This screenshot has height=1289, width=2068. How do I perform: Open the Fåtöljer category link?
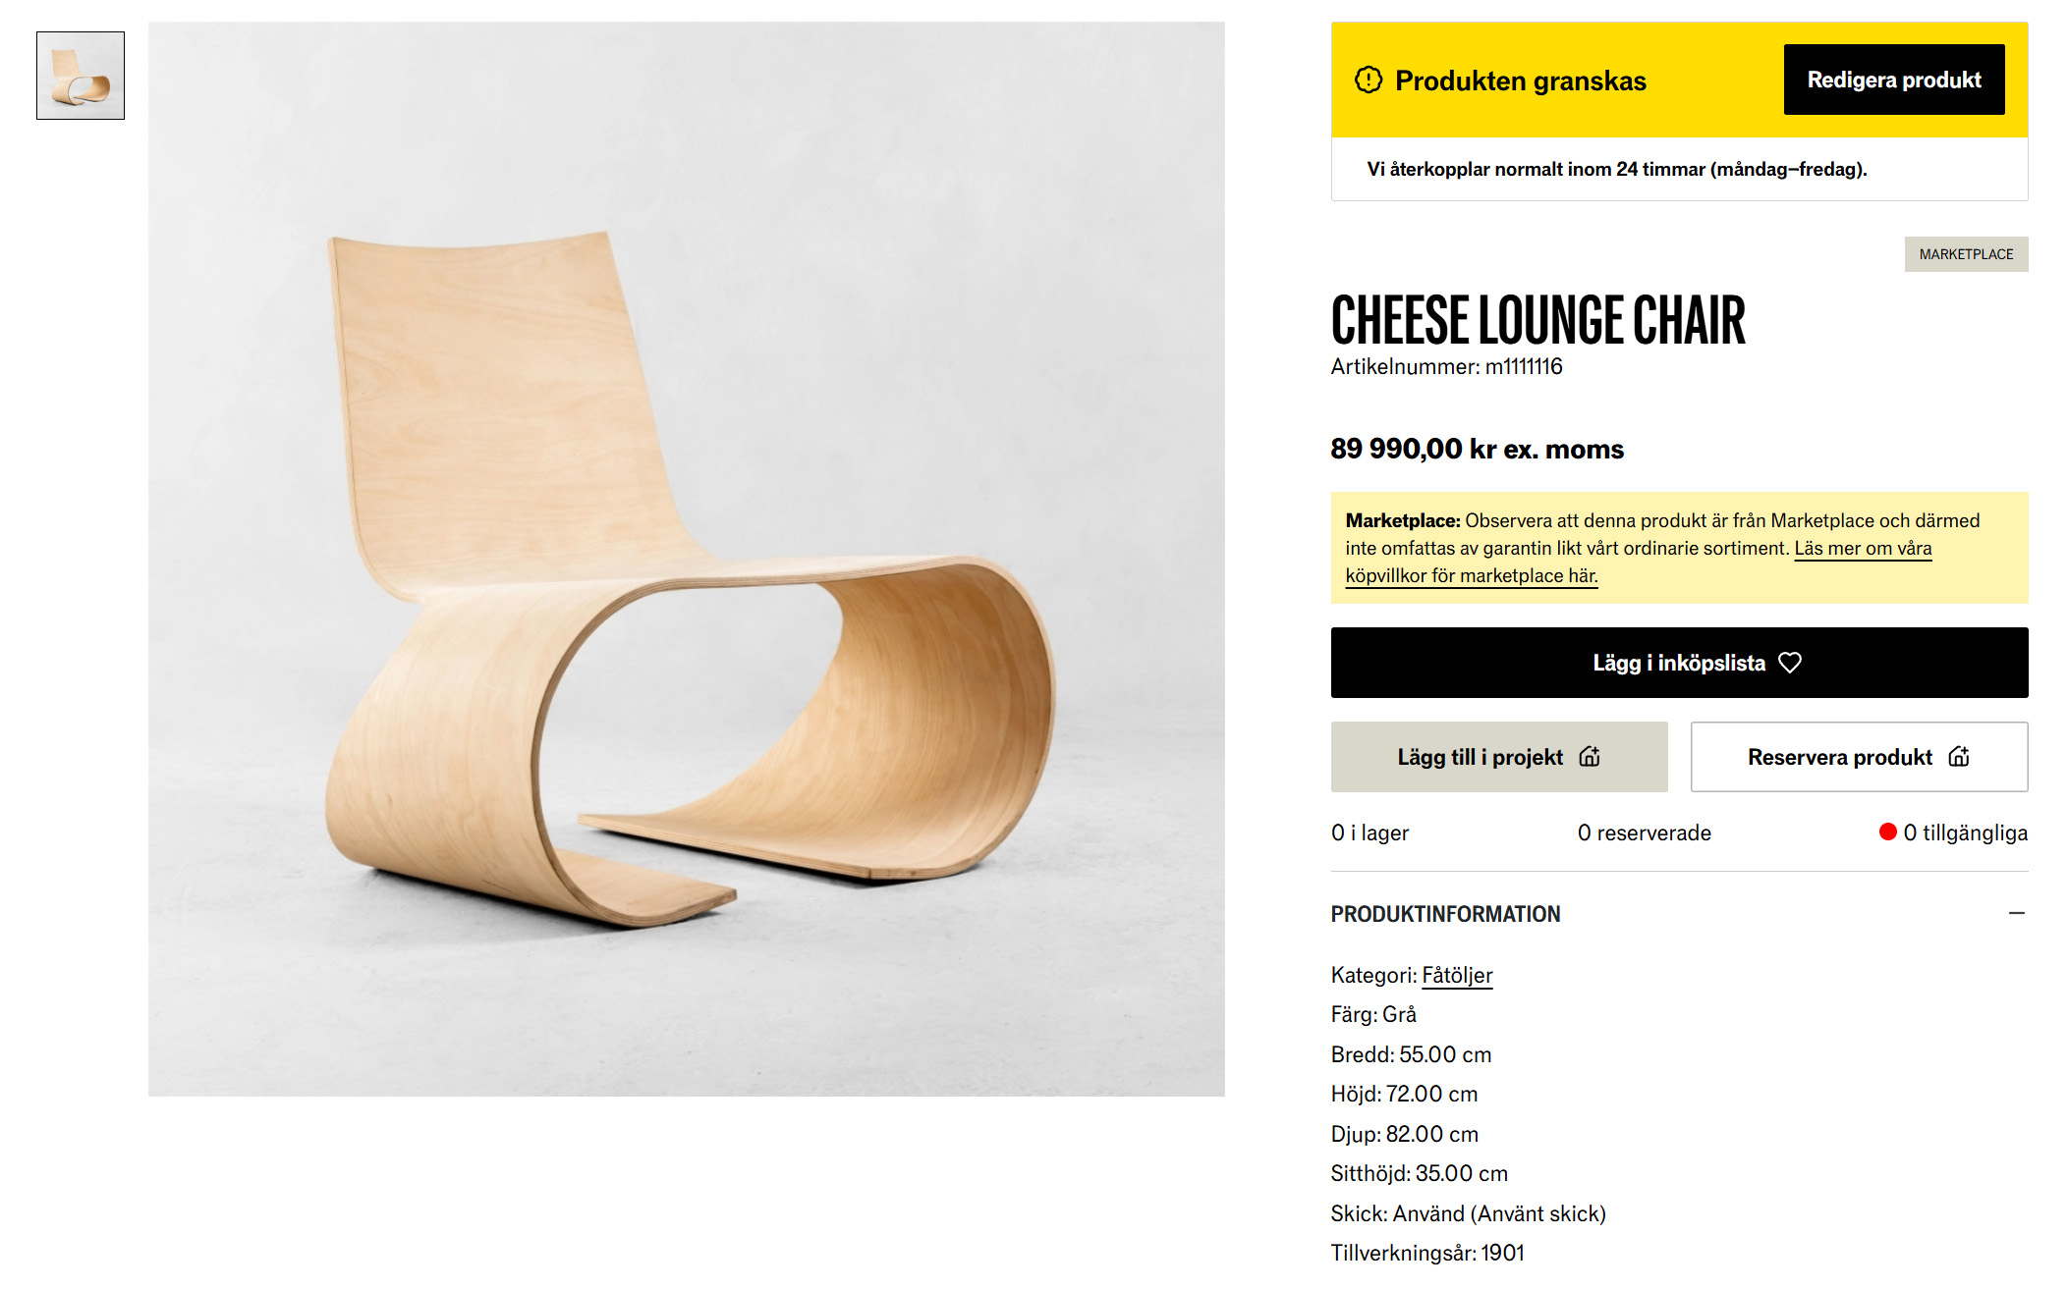pos(1457,975)
